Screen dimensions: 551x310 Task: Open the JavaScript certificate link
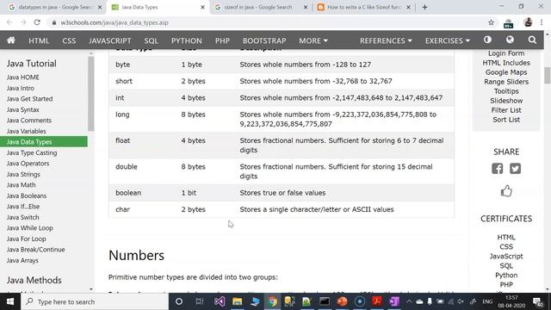coord(506,257)
